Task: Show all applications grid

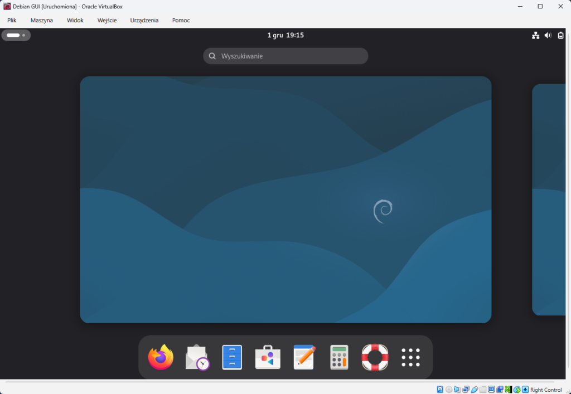Action: 410,357
